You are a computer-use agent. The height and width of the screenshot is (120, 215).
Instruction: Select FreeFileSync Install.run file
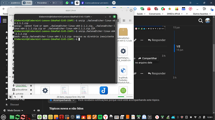124,54
